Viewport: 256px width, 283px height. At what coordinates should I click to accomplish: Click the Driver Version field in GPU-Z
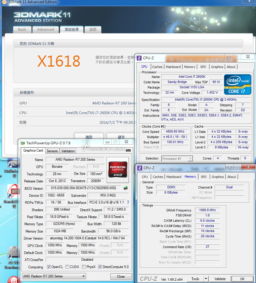87,238
